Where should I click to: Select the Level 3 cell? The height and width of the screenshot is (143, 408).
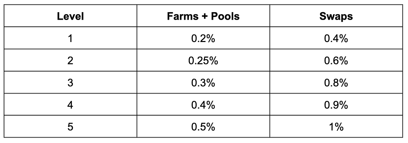click(70, 83)
